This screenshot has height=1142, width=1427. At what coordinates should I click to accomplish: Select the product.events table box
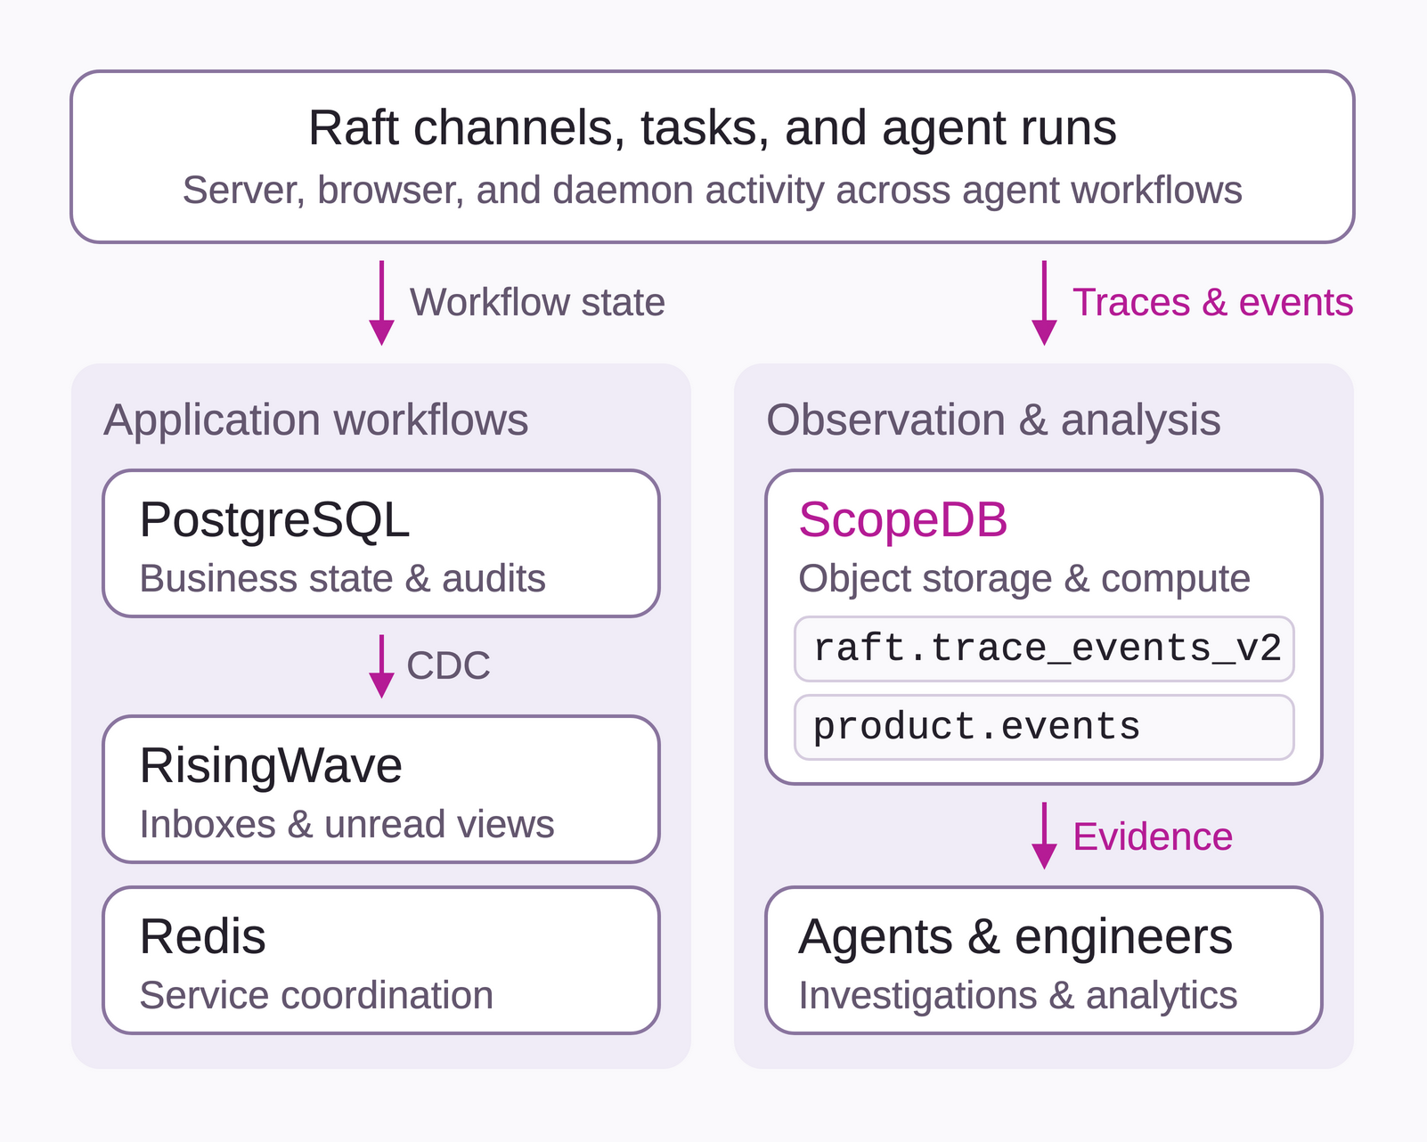(x=1044, y=727)
